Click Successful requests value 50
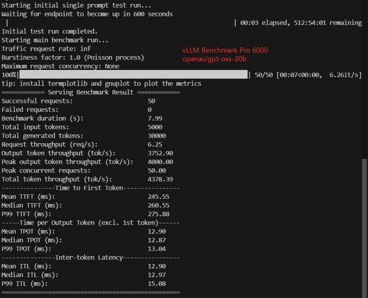This screenshot has height=298, width=368. pos(151,101)
